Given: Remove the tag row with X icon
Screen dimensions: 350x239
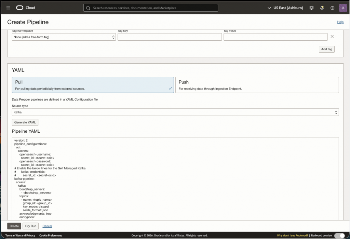Looking at the screenshot, I should coord(332,37).
